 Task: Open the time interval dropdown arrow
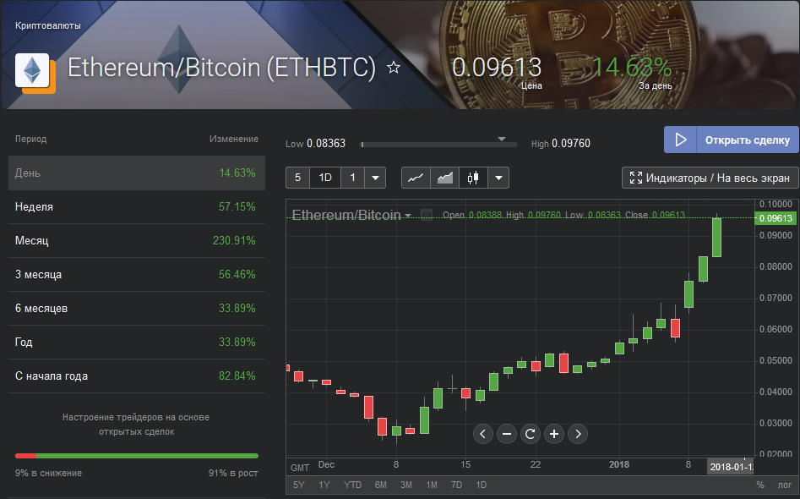point(376,178)
